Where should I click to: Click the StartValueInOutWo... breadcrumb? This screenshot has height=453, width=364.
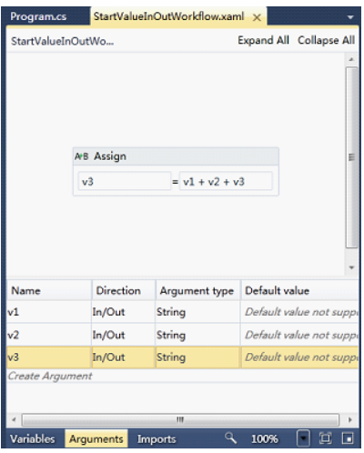(63, 41)
